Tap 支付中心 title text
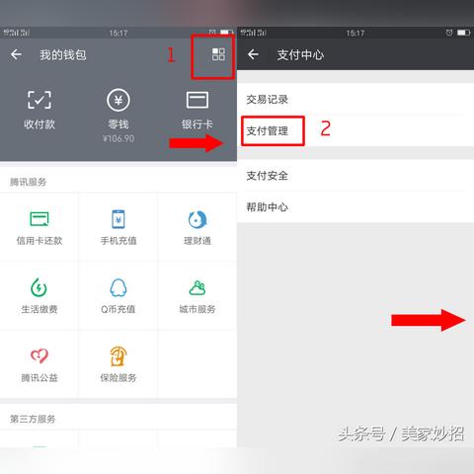The image size is (474, 474). [300, 54]
